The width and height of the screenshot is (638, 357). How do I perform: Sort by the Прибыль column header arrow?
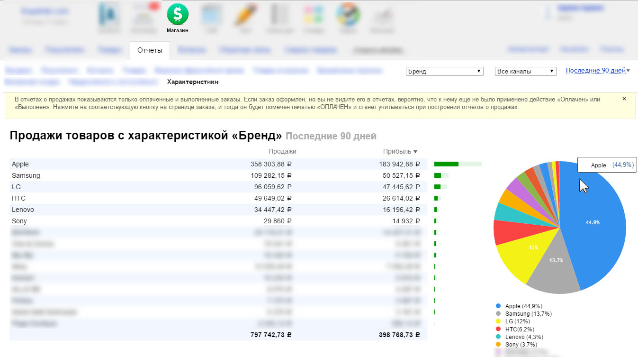click(x=415, y=152)
